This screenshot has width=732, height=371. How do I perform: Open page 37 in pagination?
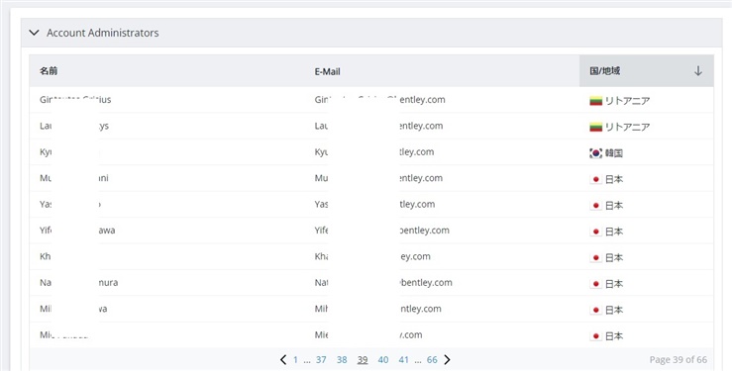click(321, 360)
